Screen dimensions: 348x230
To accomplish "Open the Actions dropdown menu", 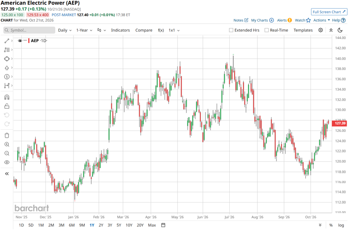I will [x=321, y=20].
